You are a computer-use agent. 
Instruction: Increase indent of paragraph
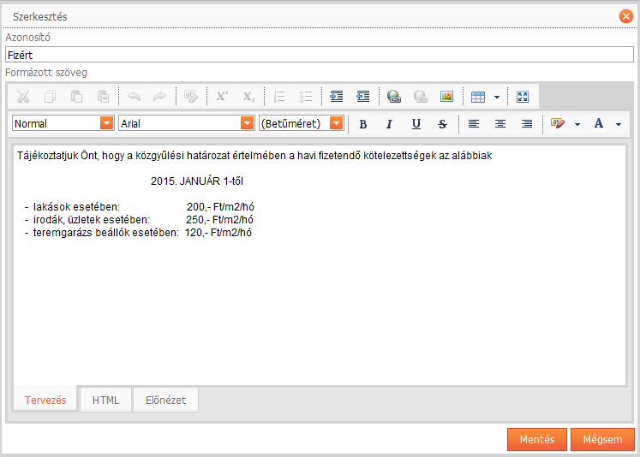click(337, 97)
